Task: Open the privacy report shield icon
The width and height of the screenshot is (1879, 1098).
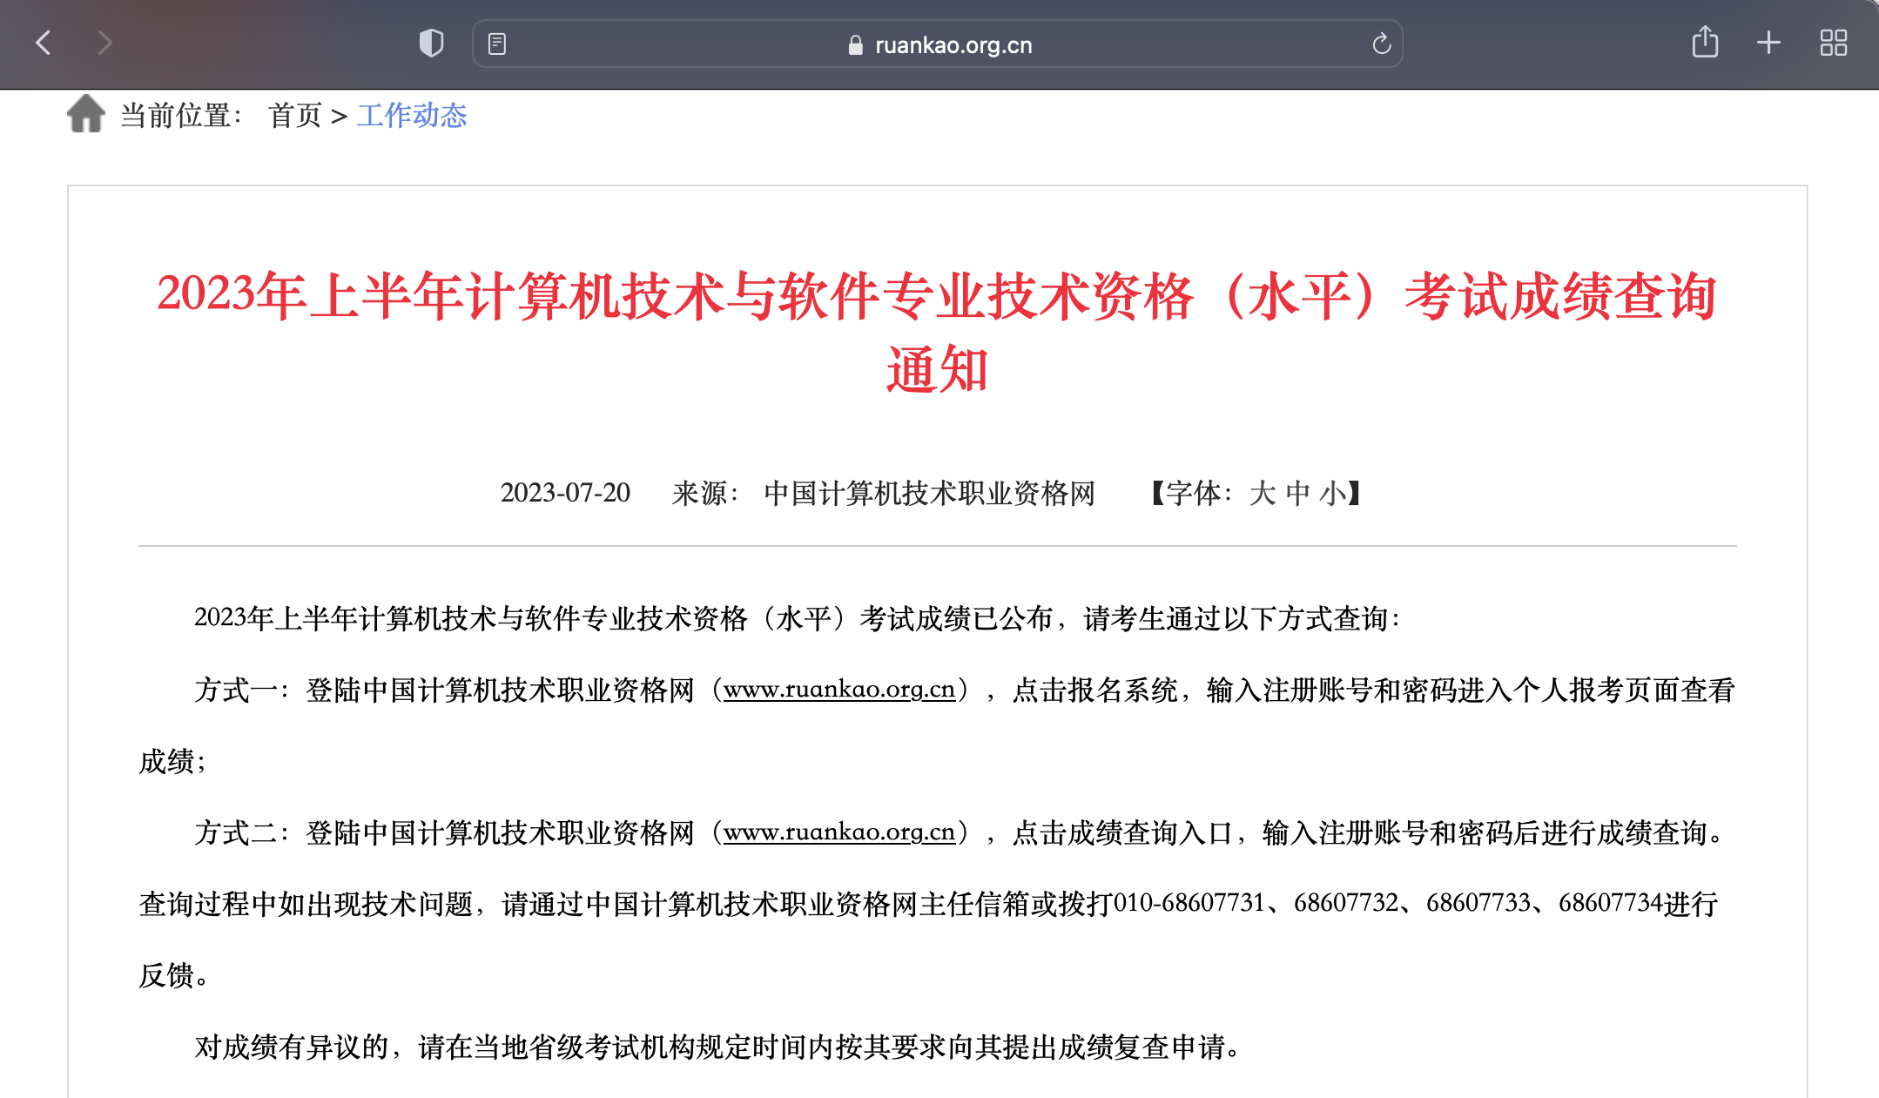Action: 431,43
